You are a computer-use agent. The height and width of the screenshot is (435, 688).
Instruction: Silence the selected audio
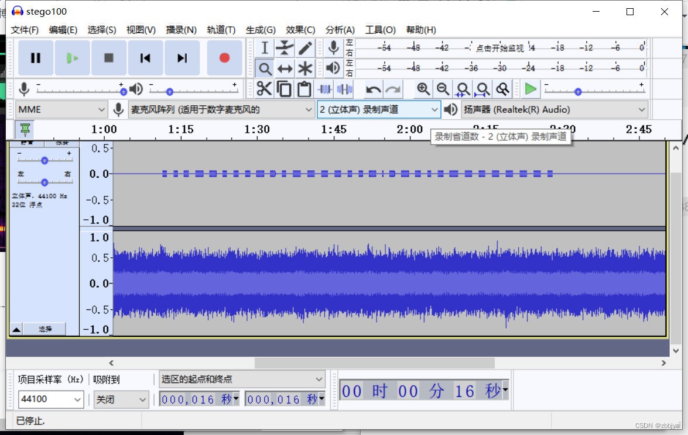(344, 89)
